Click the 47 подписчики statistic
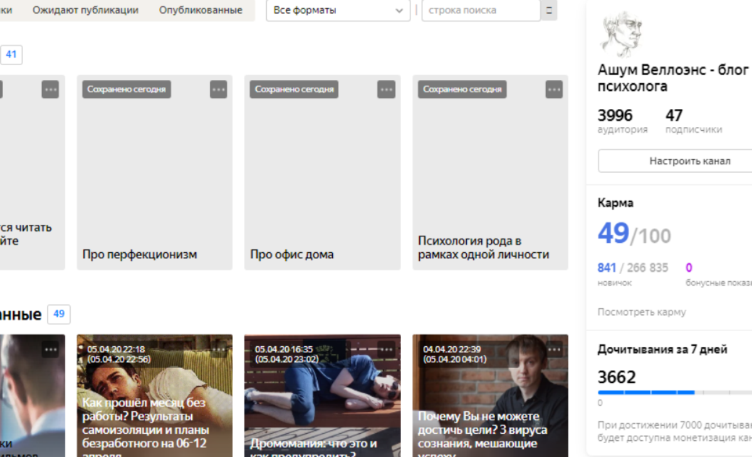Image resolution: width=752 pixels, height=457 pixels. pyautogui.click(x=694, y=121)
